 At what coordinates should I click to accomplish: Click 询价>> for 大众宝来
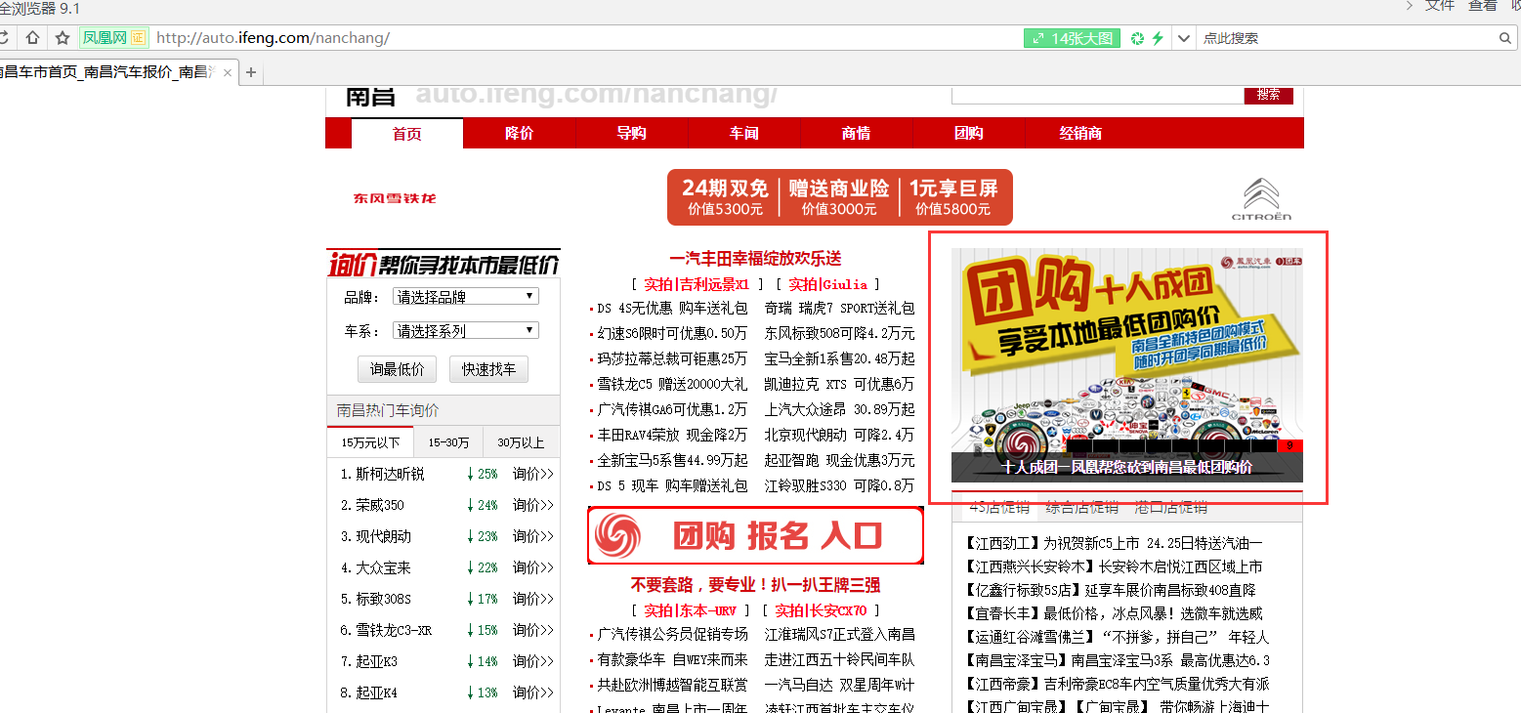[x=533, y=567]
